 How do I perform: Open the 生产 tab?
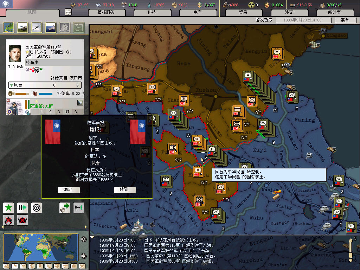point(198,12)
